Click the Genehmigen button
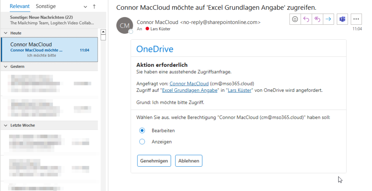372x191 pixels. click(x=154, y=161)
